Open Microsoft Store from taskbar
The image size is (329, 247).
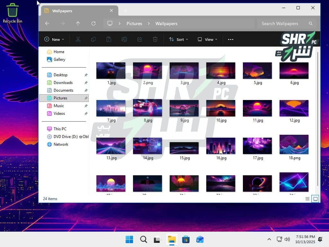pyautogui.click(x=186, y=240)
